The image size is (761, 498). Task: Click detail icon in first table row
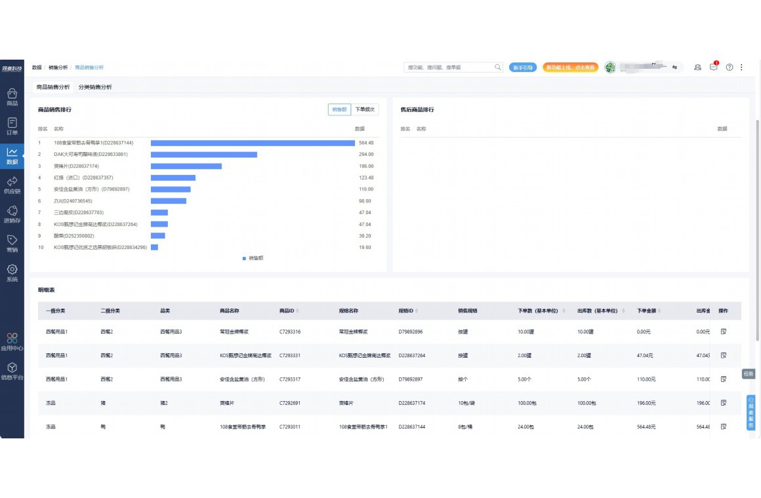723,332
